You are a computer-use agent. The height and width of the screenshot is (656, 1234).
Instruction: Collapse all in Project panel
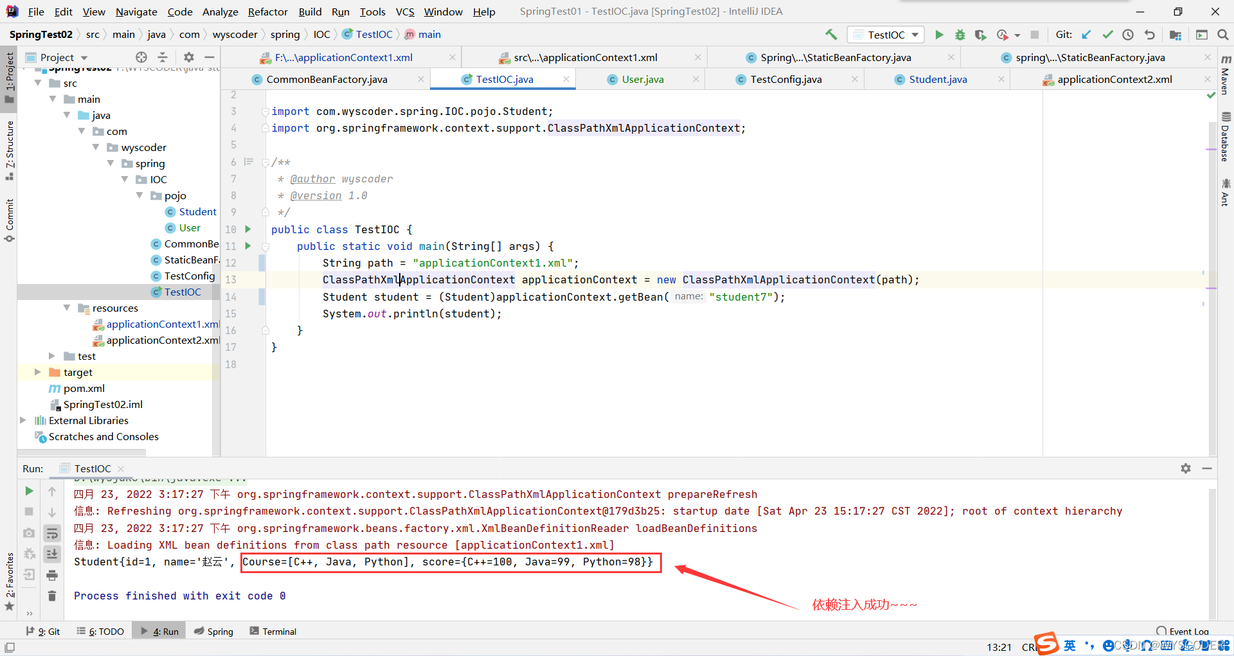tap(163, 57)
